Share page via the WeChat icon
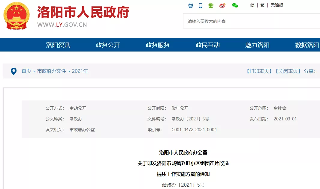The width and height of the screenshot is (320, 189). [x=235, y=5]
